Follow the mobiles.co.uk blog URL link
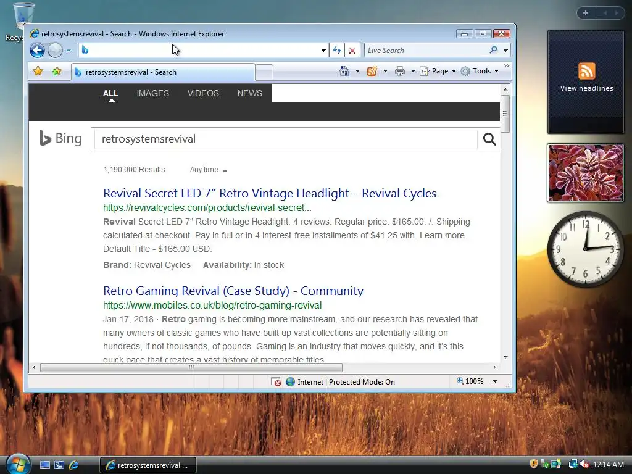632x474 pixels. [x=212, y=305]
